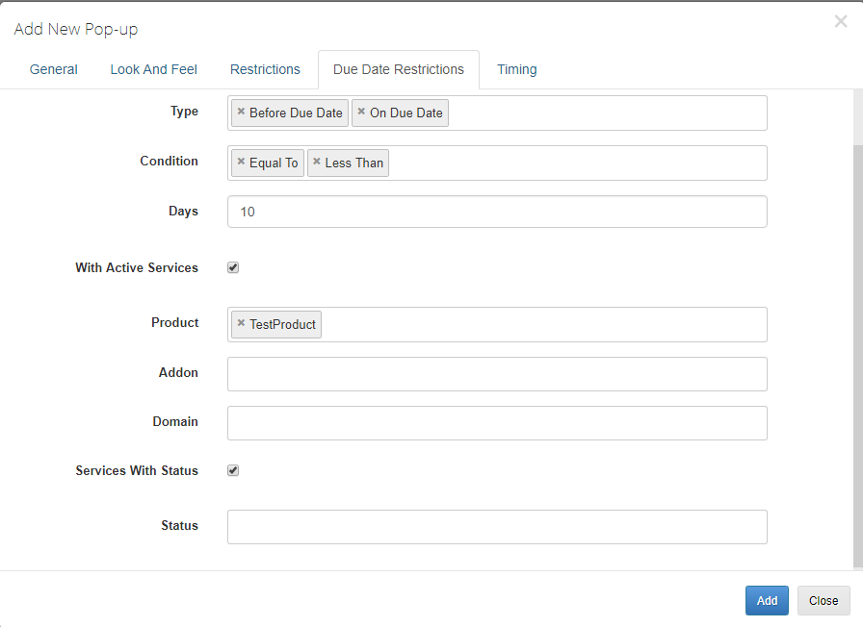863x627 pixels.
Task: Open the Type multi-select field
Action: pyautogui.click(x=497, y=113)
